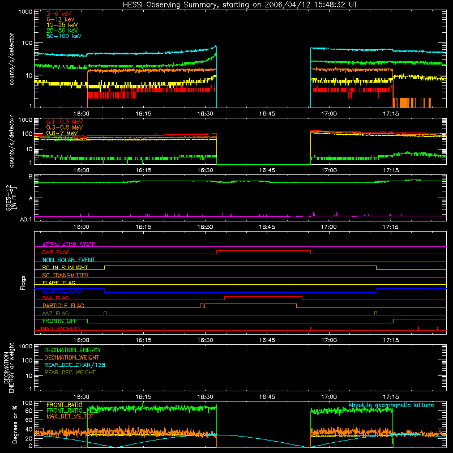Image resolution: width=453 pixels, height=453 pixels.
Task: Click the 16:15 tick below the keV counts panel
Action: tap(143, 114)
